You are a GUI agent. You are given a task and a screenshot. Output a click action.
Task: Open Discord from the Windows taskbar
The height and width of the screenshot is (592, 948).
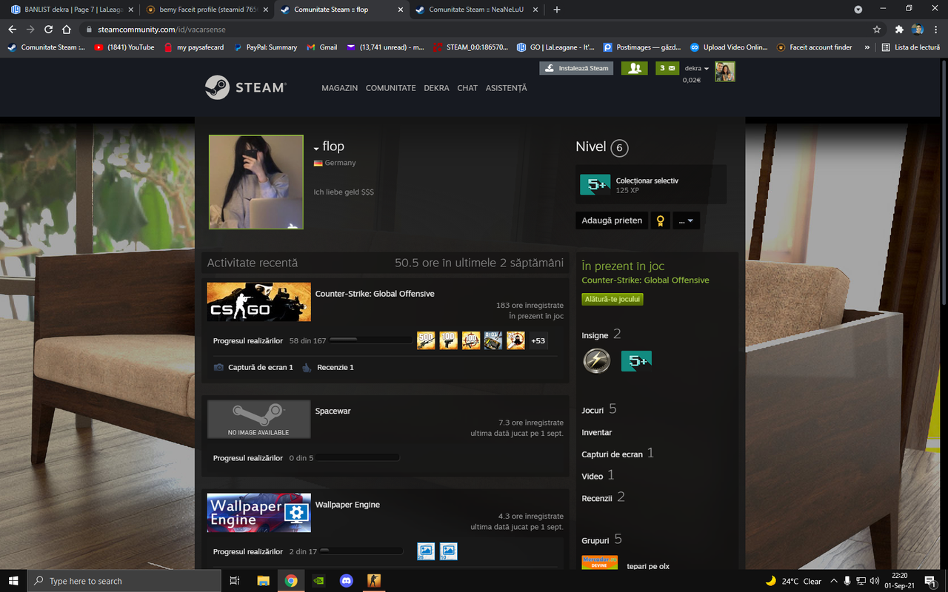click(346, 581)
